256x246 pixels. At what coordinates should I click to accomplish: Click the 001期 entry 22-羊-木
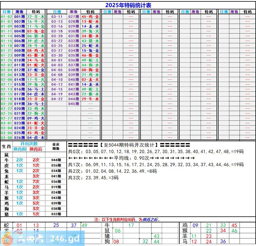point(36,17)
